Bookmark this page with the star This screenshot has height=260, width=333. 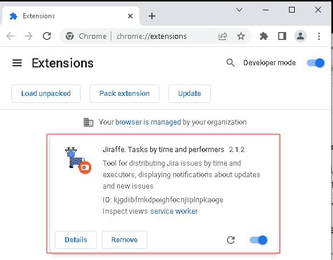tap(241, 37)
